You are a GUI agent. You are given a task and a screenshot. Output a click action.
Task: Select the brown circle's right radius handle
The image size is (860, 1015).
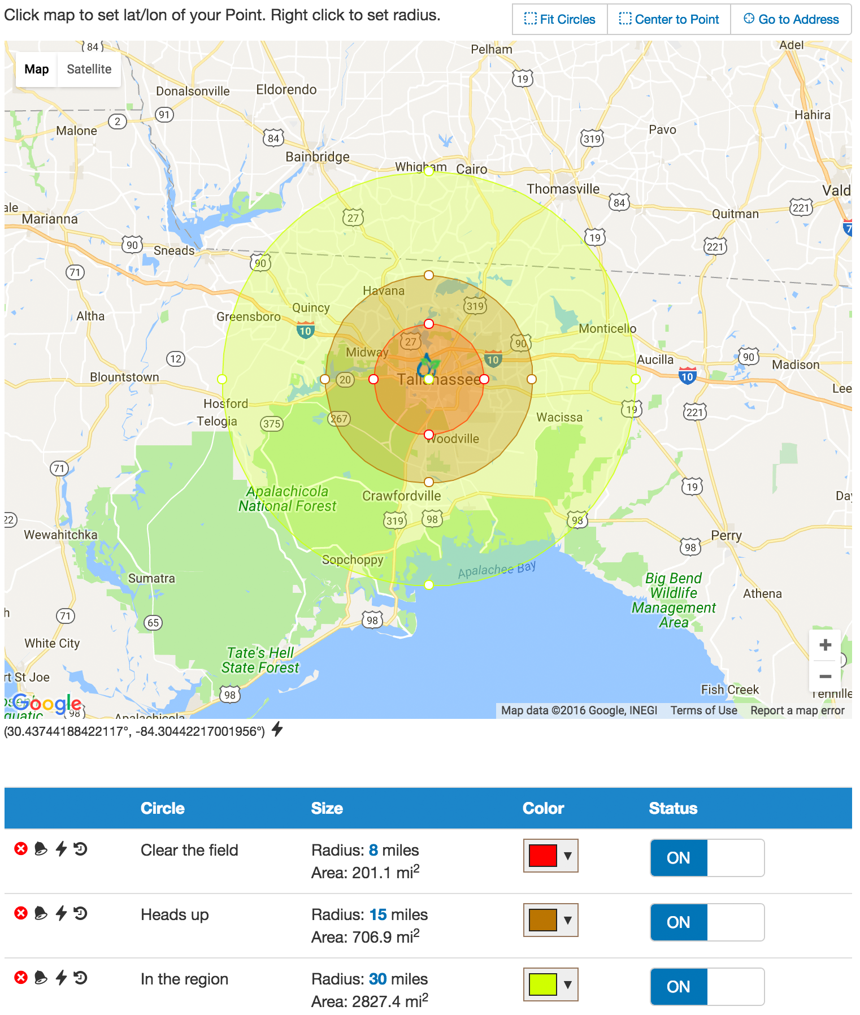point(532,379)
